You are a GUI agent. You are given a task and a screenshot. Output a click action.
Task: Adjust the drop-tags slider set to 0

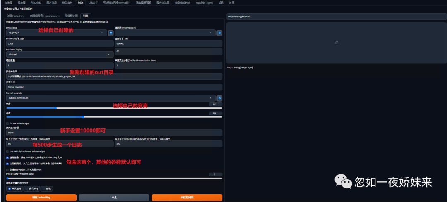click(x=114, y=178)
